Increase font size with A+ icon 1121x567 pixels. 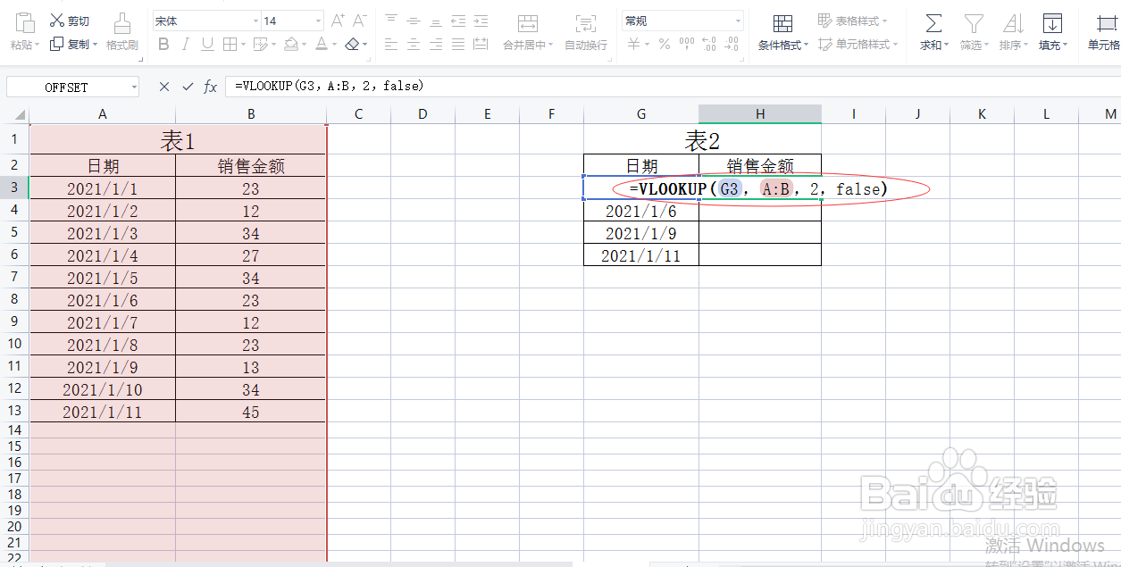pos(339,21)
